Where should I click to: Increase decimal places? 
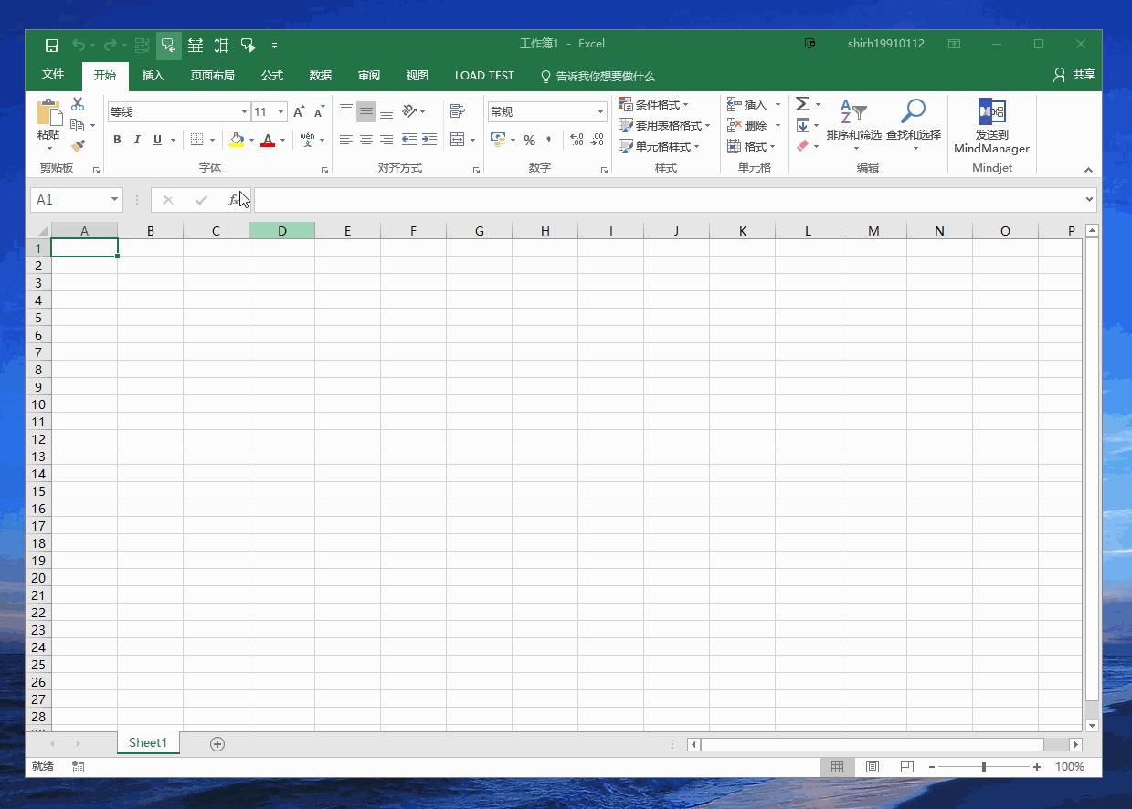coord(577,140)
